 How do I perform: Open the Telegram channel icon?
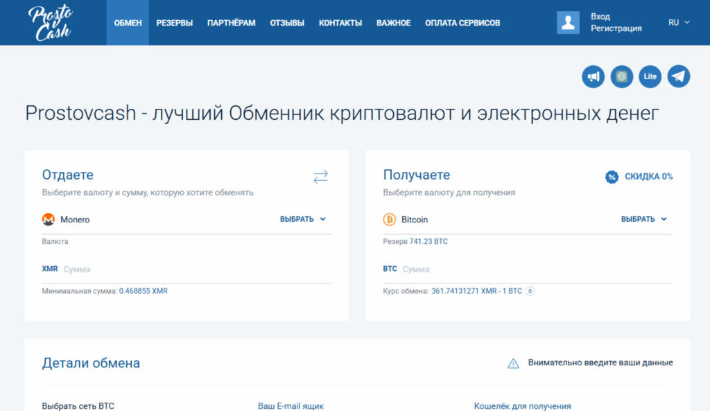(x=679, y=76)
